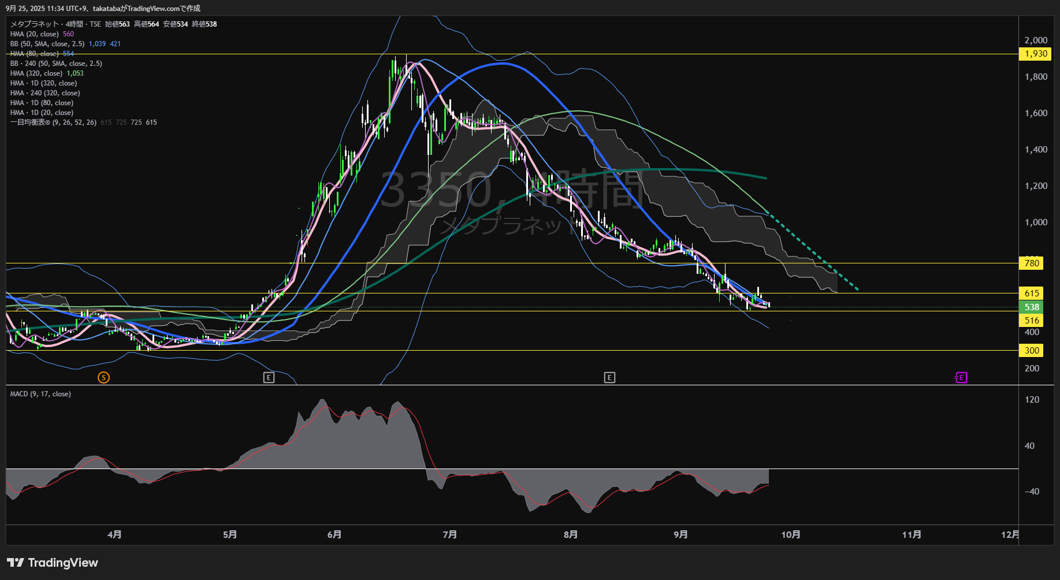The height and width of the screenshot is (580, 1060).
Task: Click the 200 price axis value
Action: pos(1032,369)
